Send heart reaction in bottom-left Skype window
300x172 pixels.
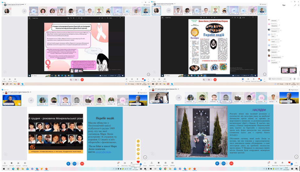138,162
